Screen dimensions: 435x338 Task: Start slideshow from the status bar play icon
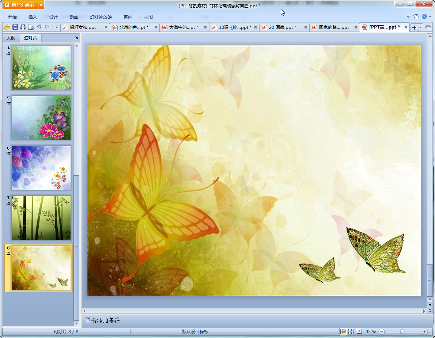point(359,332)
